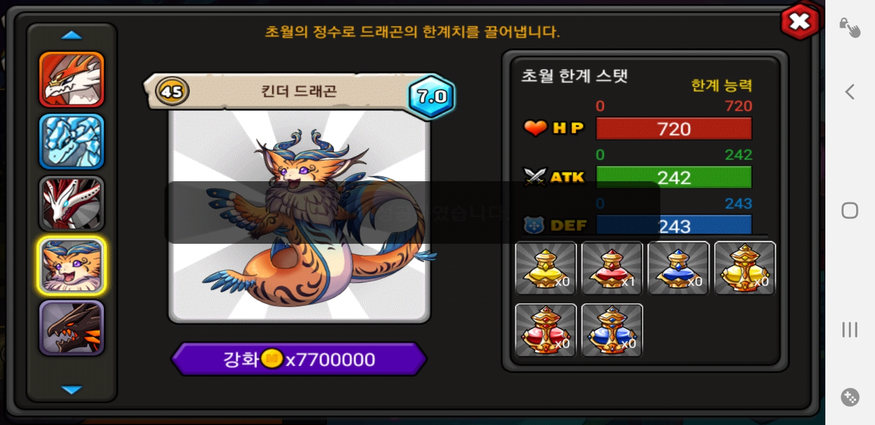This screenshot has height=425, width=875.
Task: Select the ice crystal dragon portrait
Action: click(72, 142)
